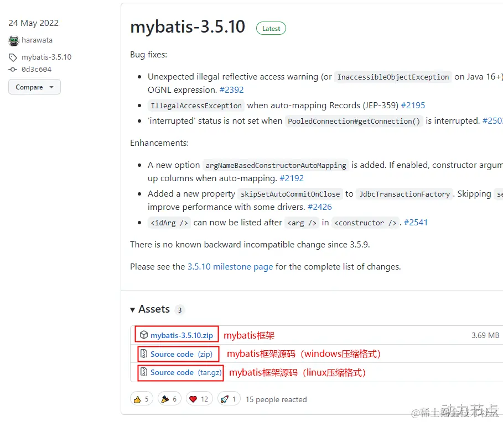Open issue #2541
Screen dimensions: 503x422
click(416, 223)
